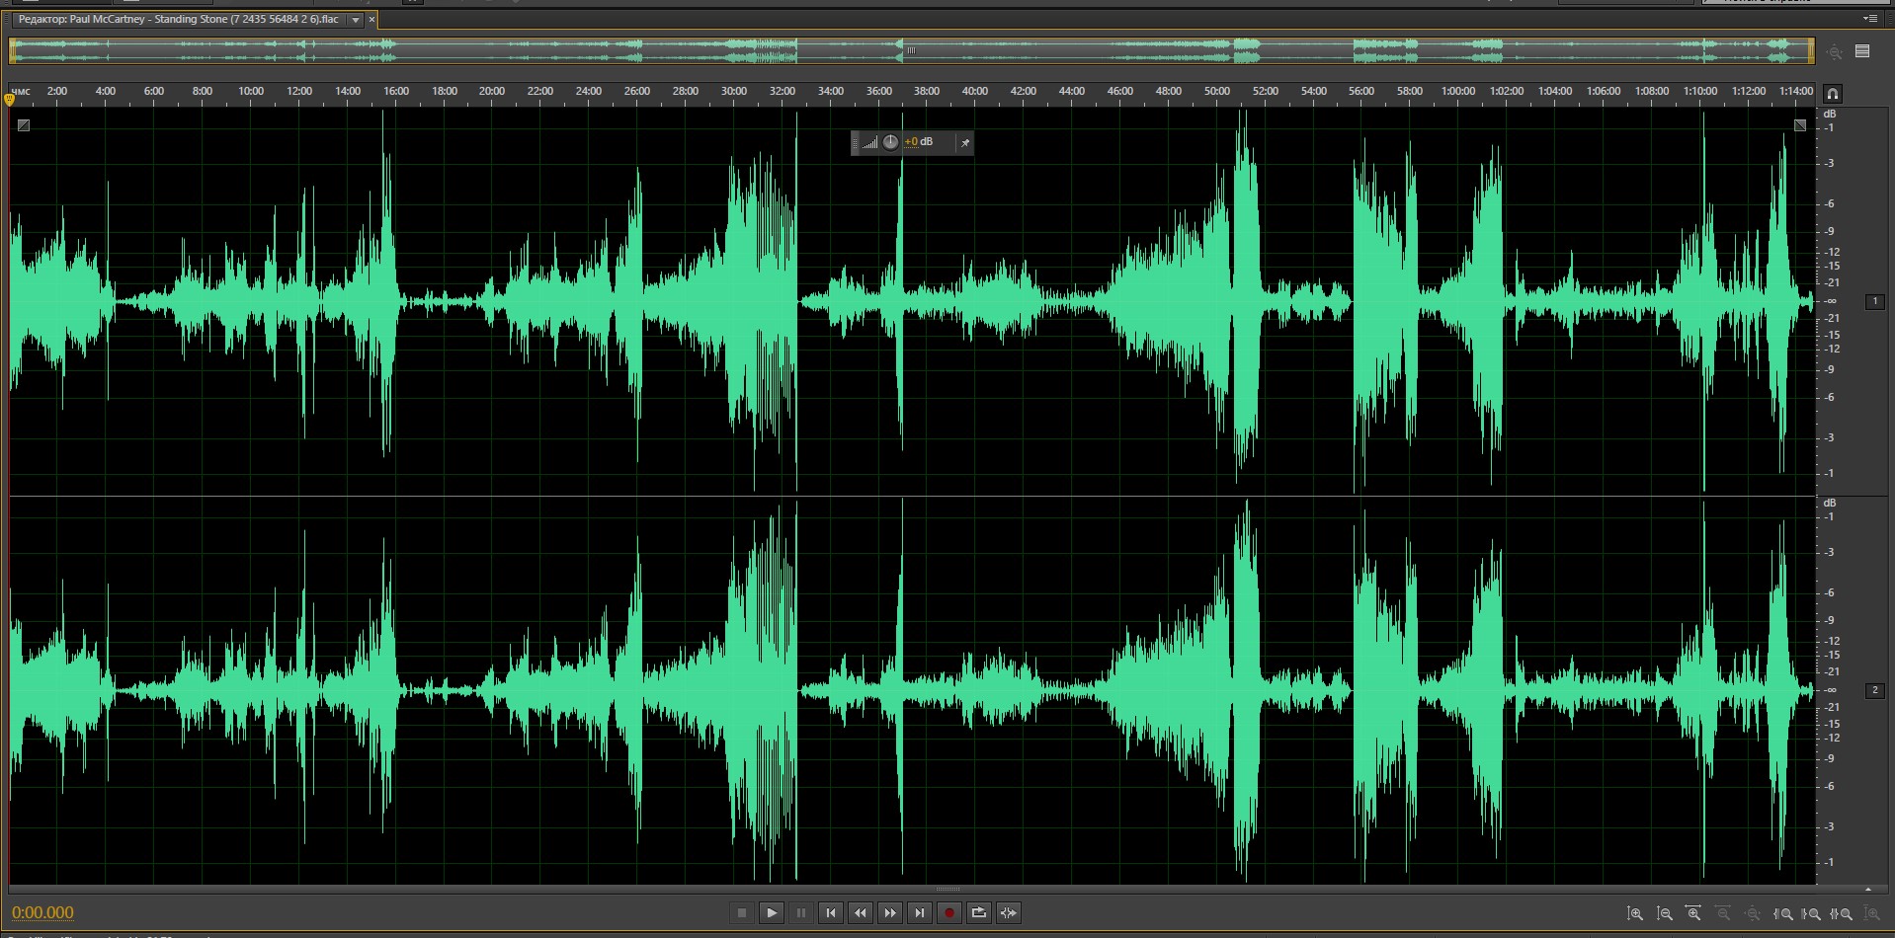The width and height of the screenshot is (1895, 938).
Task: Click the Zoom In (Amplitude) icon
Action: pos(1635,914)
